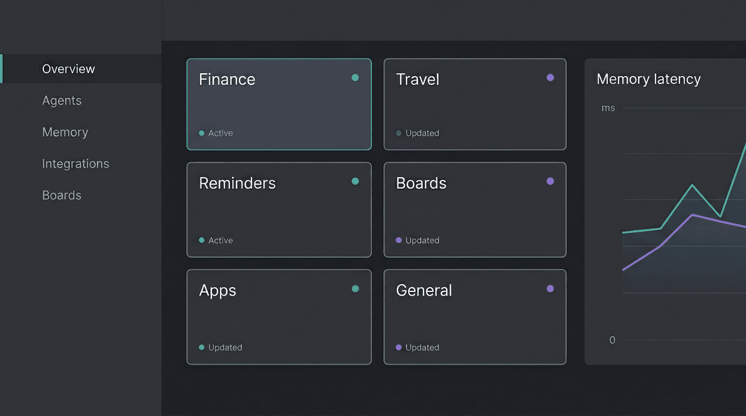Click the Active indicator on Finance card

click(216, 133)
